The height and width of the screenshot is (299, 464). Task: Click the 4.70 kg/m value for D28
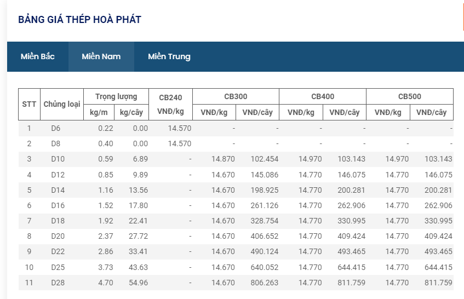[106, 283]
